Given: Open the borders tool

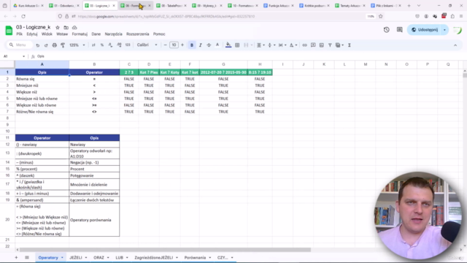Looking at the screenshot, I should tap(237, 45).
